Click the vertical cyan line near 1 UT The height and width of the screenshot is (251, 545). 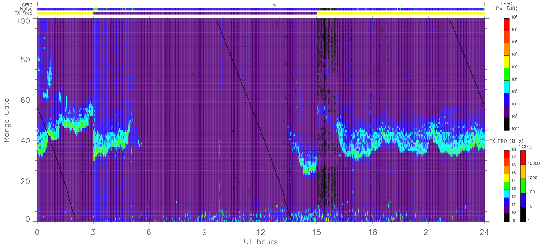point(55,120)
